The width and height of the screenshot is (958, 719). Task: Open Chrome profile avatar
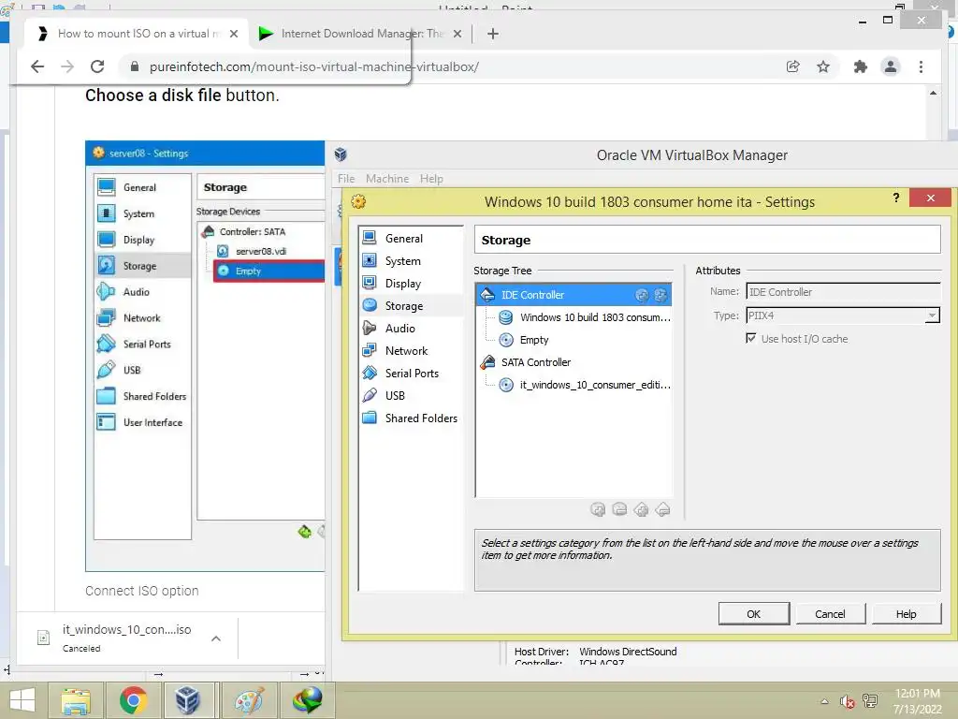click(891, 66)
